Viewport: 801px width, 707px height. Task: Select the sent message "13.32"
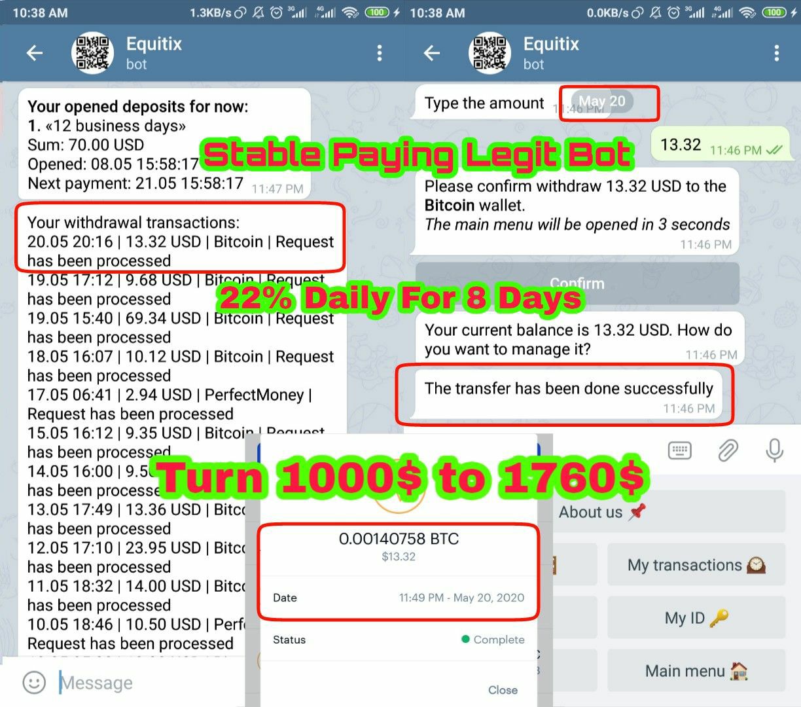tap(720, 145)
